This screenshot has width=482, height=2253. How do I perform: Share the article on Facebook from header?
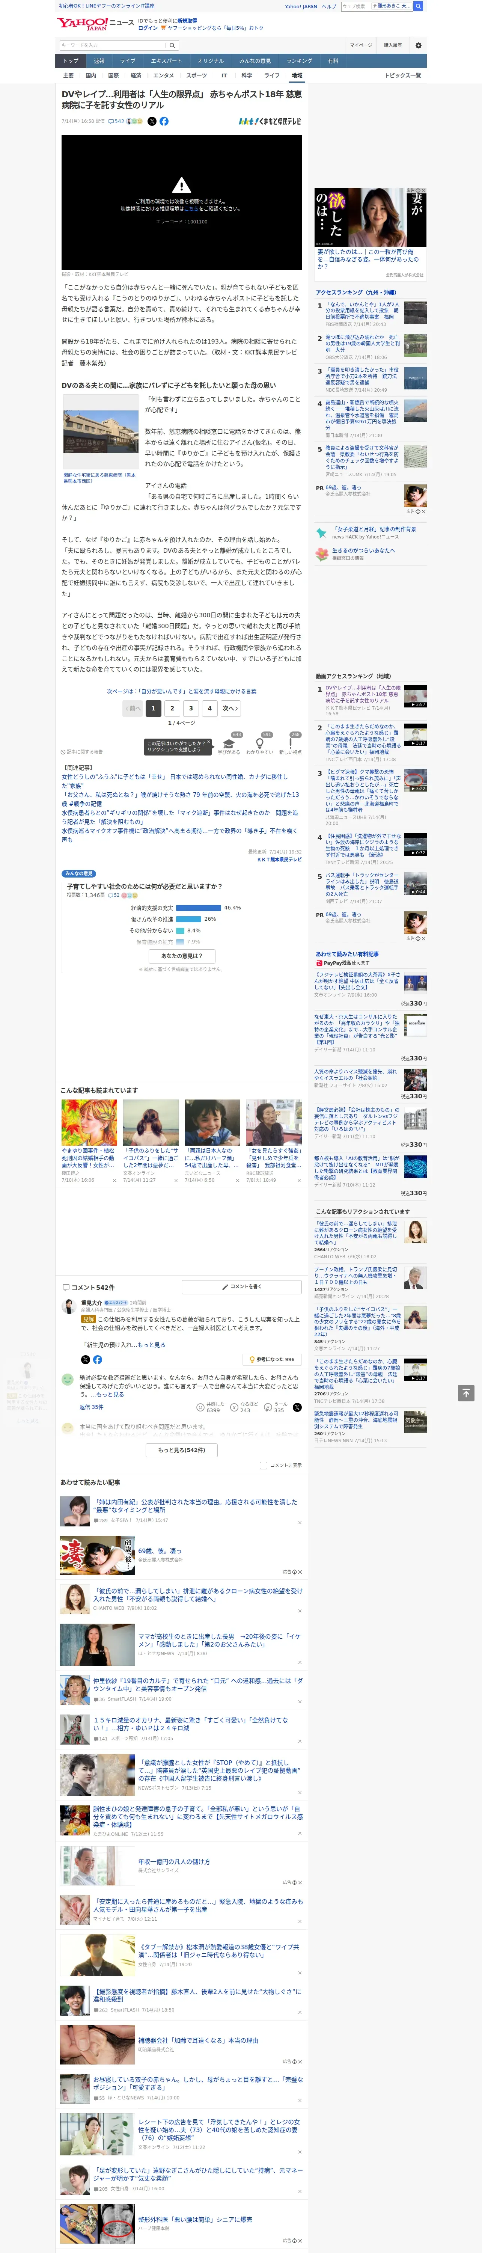coord(164,122)
